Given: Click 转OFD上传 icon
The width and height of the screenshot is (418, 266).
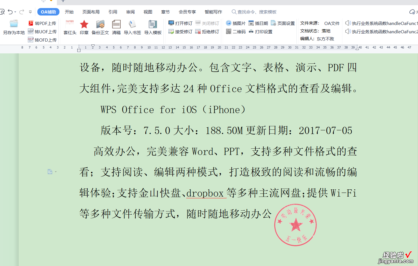Looking at the screenshot, I should tap(31, 40).
